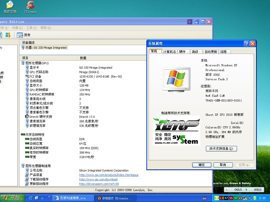
Task: Click the icon beside 显示卡 row
Action: click(27, 68)
